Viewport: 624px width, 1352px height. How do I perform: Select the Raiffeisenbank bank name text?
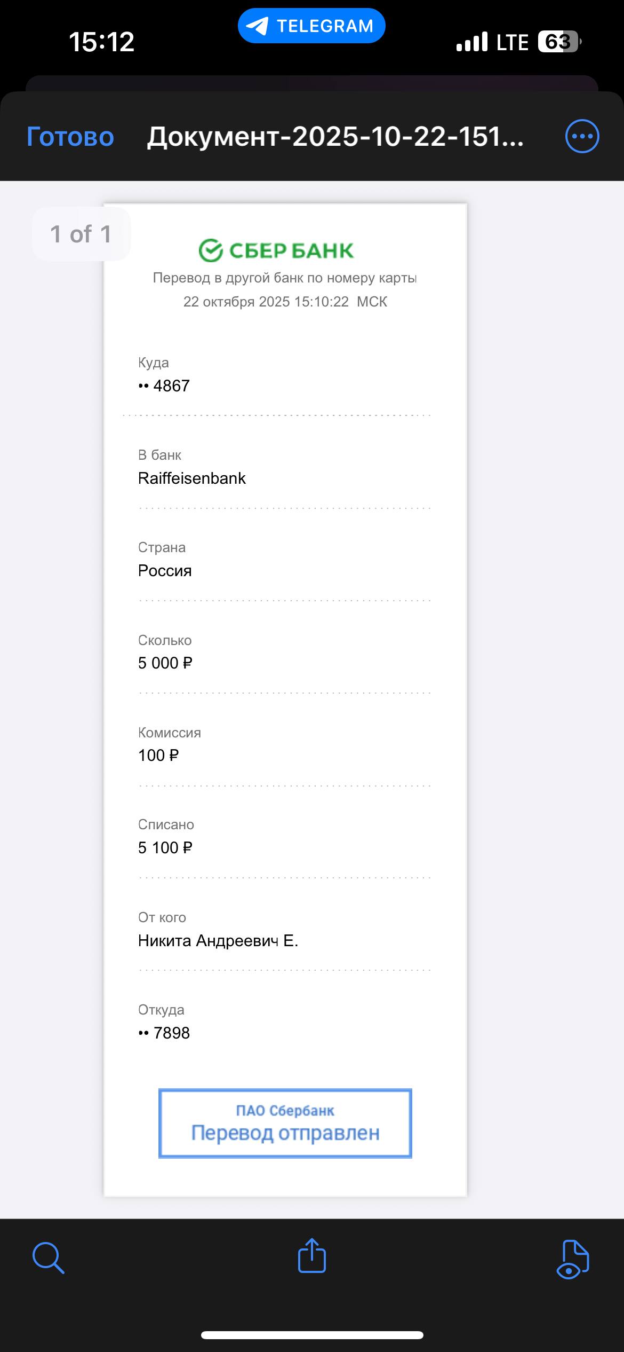click(192, 478)
